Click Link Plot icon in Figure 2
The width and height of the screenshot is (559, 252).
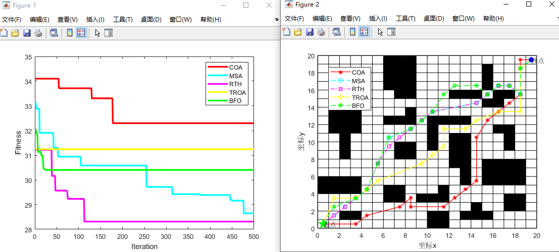[x=336, y=32]
